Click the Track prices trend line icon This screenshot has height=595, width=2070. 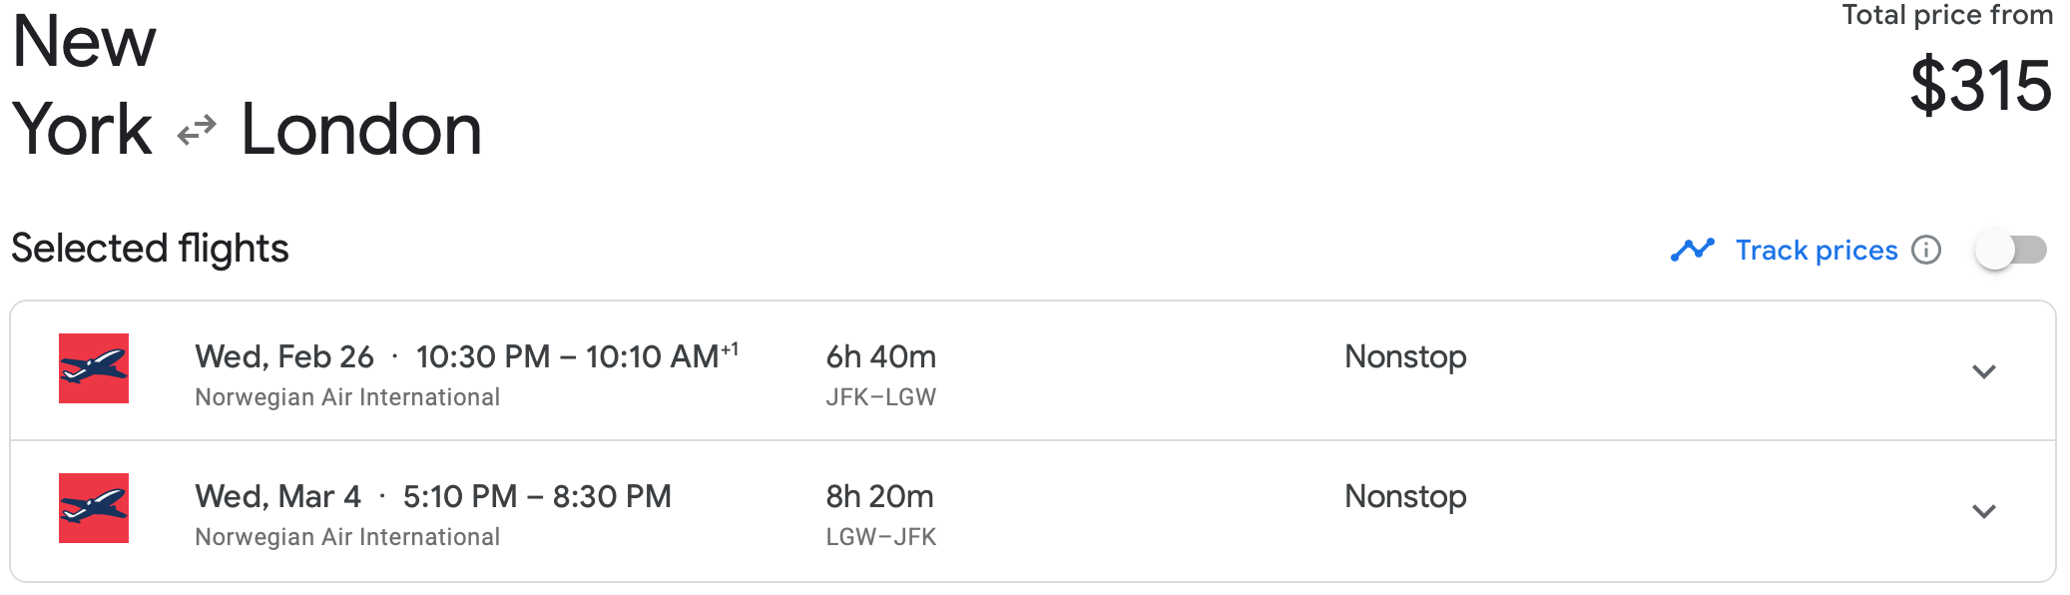click(1692, 250)
